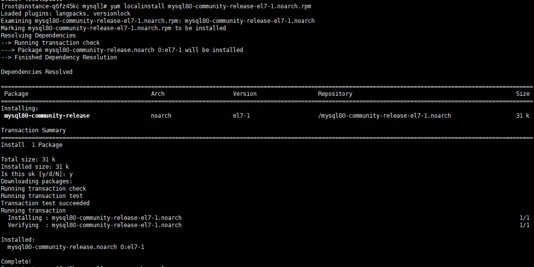Click 'Loaded plugins: langpacks, versionlock' line
The height and width of the screenshot is (267, 534).
tap(66, 14)
